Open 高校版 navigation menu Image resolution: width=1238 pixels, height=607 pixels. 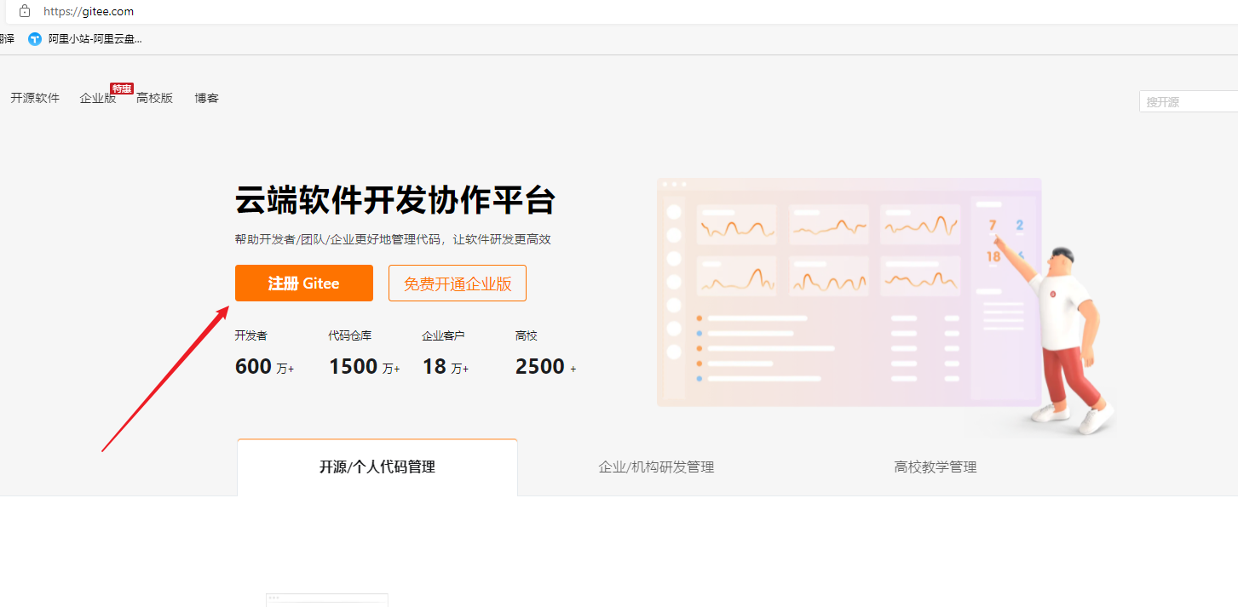(154, 98)
